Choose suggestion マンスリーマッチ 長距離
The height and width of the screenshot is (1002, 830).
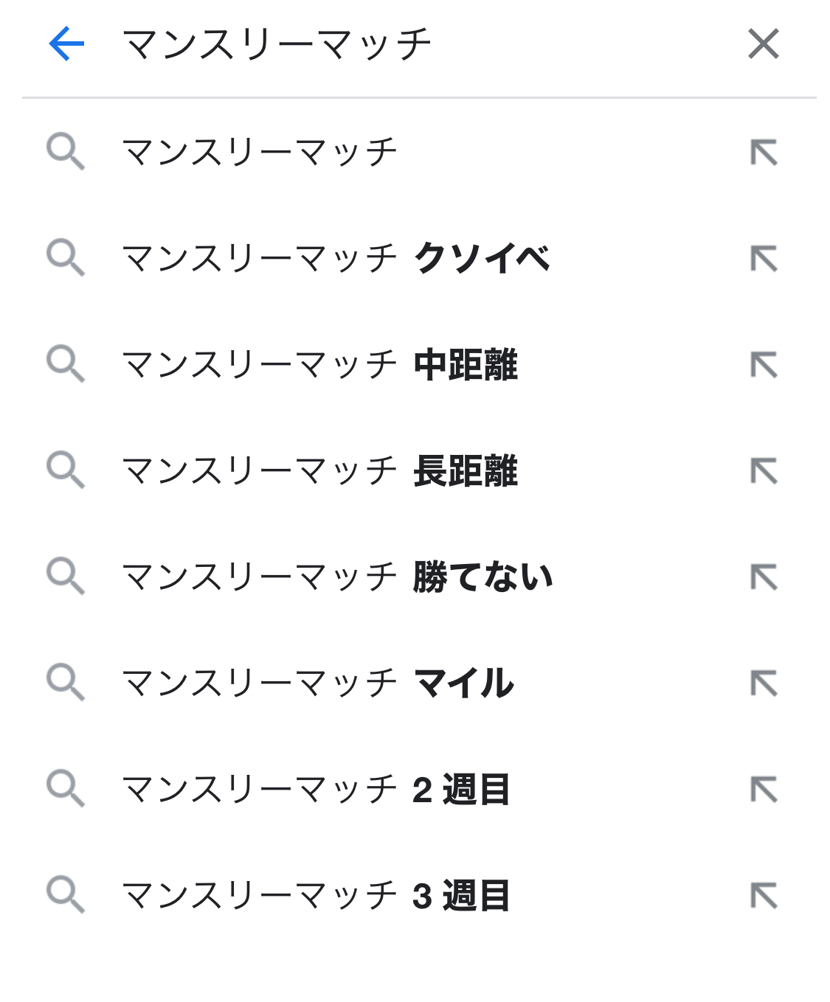pyautogui.click(x=319, y=471)
